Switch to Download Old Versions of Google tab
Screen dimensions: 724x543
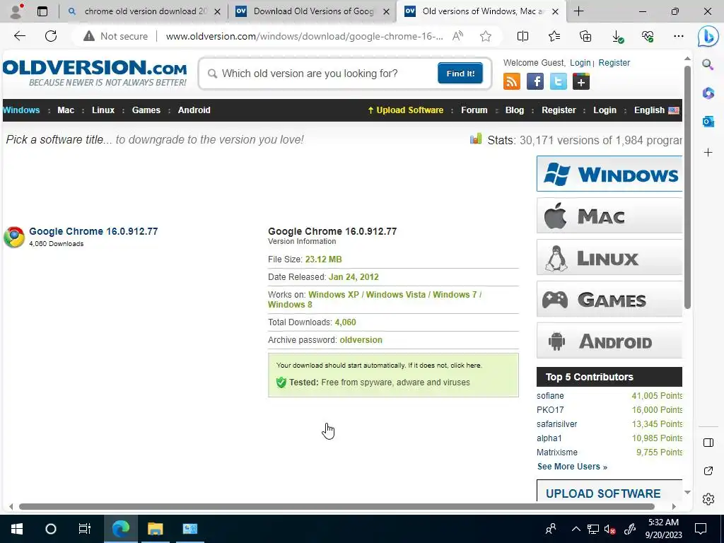coord(312,11)
